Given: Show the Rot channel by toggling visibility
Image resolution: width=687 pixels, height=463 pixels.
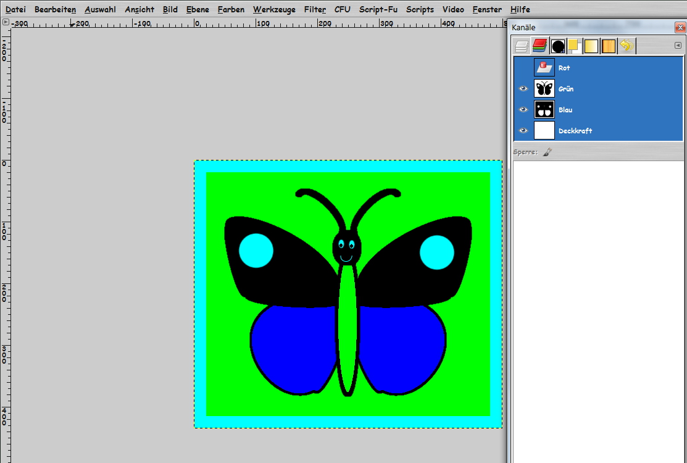Looking at the screenshot, I should (x=523, y=68).
